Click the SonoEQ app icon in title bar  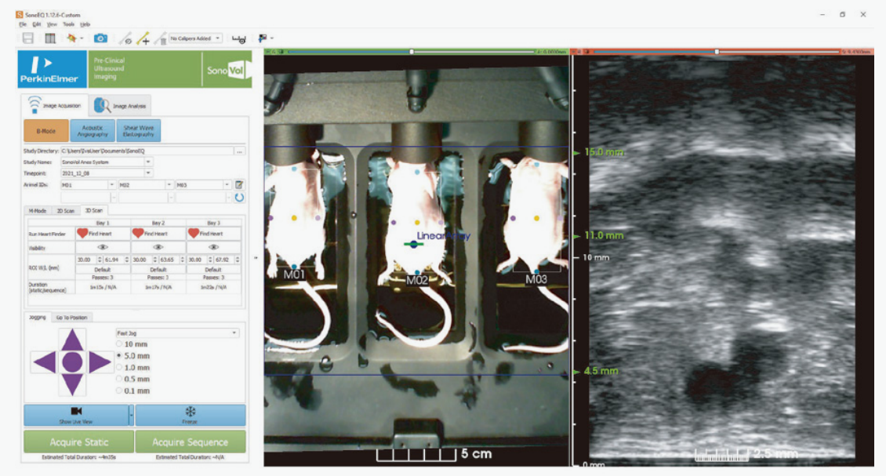(x=20, y=15)
